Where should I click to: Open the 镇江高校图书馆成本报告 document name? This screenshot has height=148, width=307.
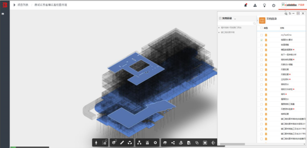(x=293, y=124)
